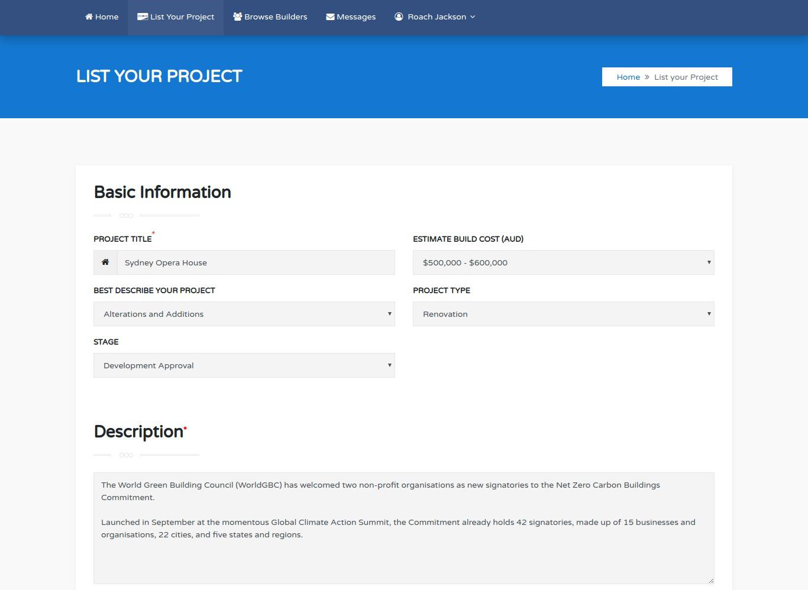Click the List your Project breadcrumb text
808x590 pixels.
686,77
